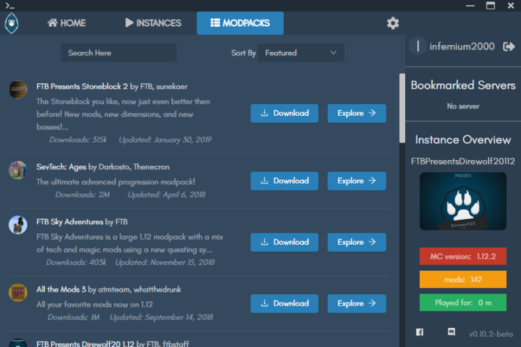Click the modpack list scrollbar
This screenshot has height=347, width=521.
402,108
